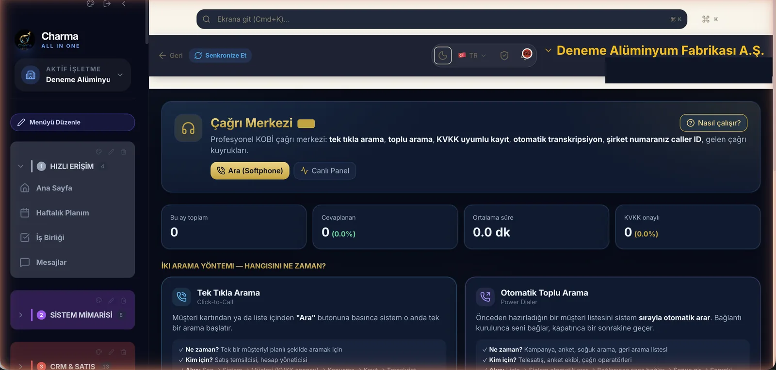The height and width of the screenshot is (370, 776).
Task: Click the Tek Tıkla Arama phone icon
Action: 181,297
